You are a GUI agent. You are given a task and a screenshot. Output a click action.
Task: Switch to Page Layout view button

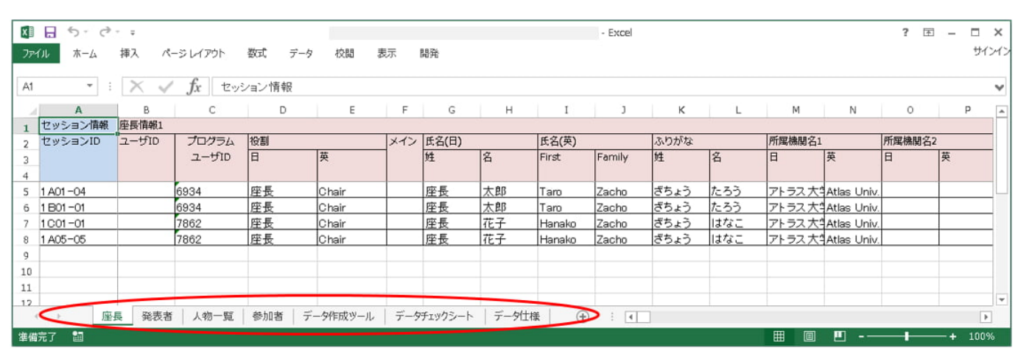pos(809,337)
